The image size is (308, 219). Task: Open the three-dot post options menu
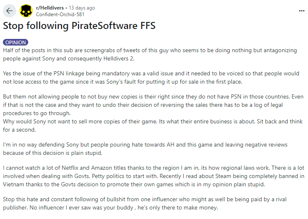[x=301, y=11]
